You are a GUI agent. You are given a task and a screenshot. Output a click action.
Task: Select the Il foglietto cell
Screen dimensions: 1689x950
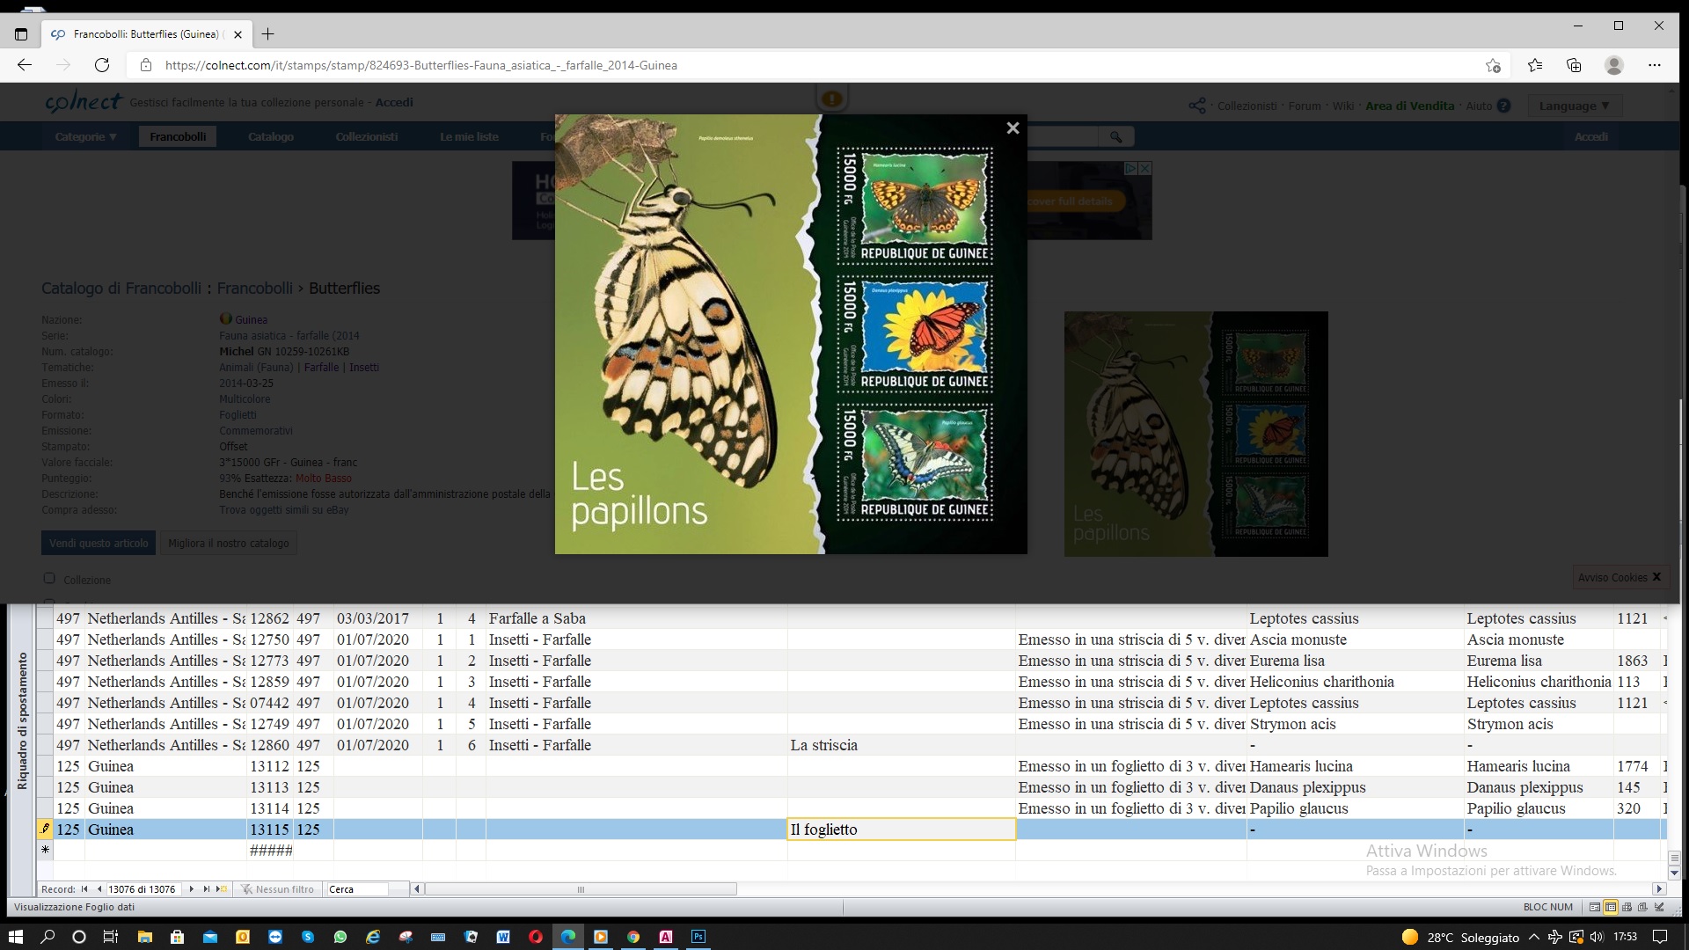tap(902, 829)
